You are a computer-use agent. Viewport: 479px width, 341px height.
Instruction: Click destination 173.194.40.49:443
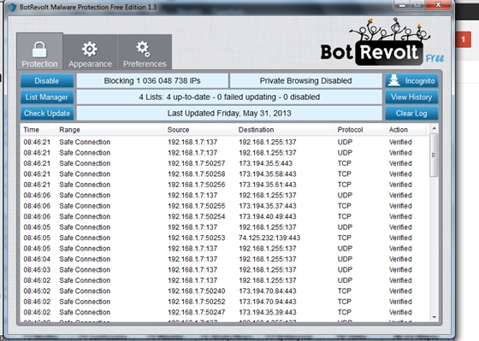268,216
